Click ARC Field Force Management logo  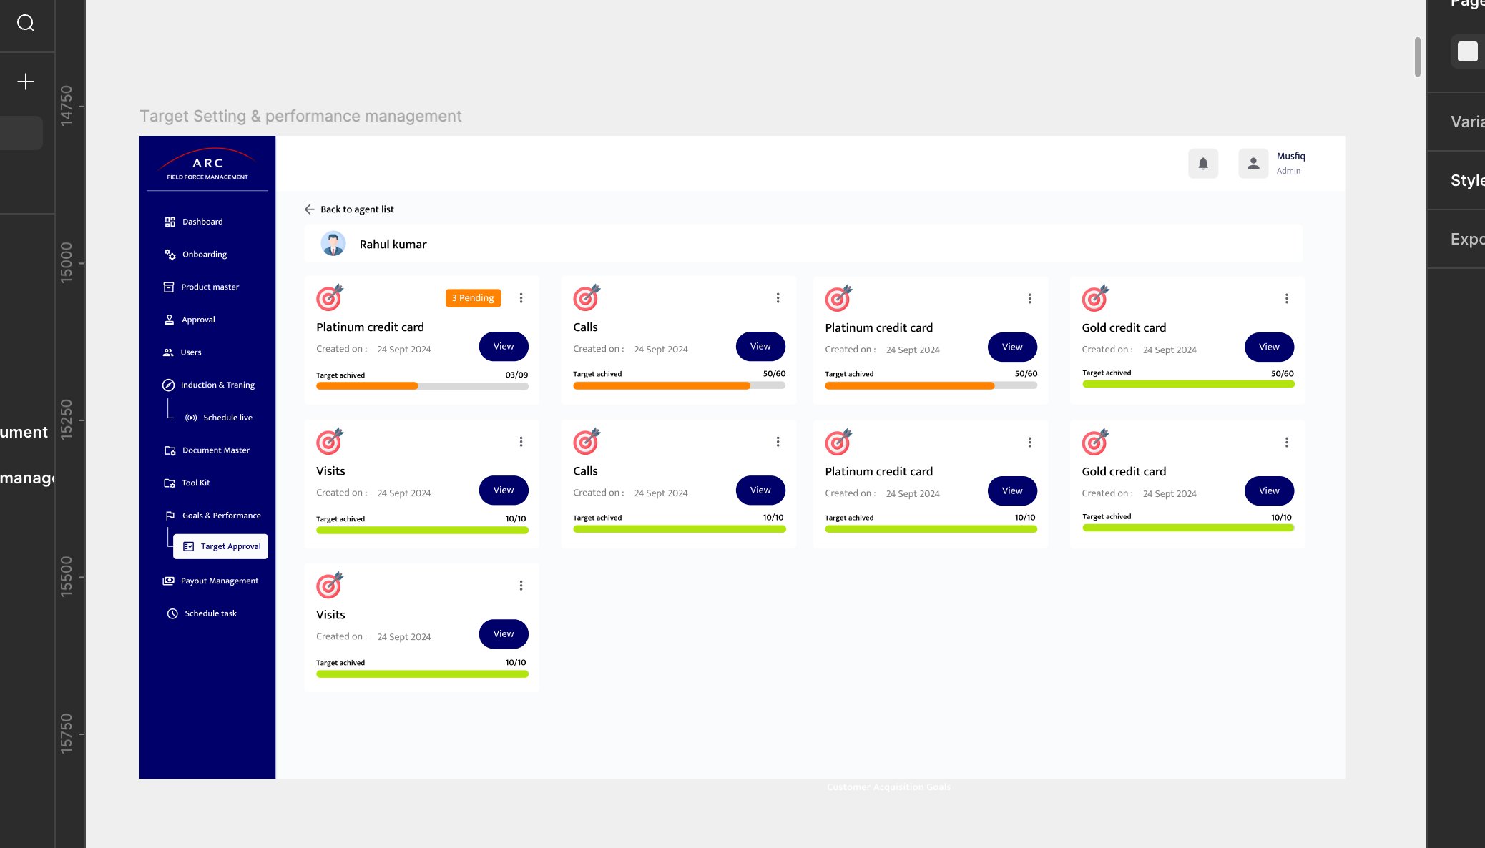point(207,165)
